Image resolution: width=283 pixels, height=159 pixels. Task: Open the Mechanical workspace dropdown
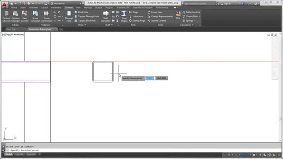tap(66, 4)
